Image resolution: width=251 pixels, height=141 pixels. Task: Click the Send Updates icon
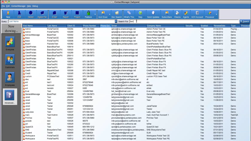click(x=153, y=14)
